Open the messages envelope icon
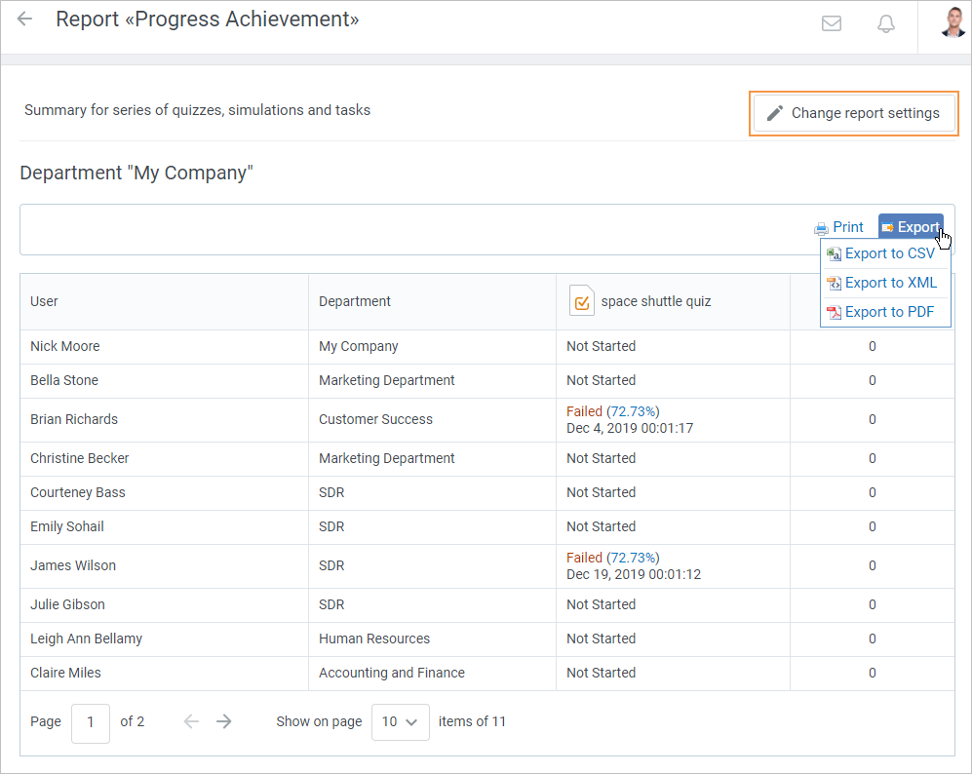 832,24
